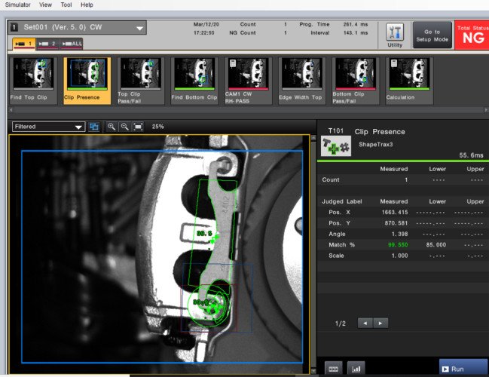Click the image display layout icon beside Filtered
Screen dimensions: 489x377
[x=94, y=127]
